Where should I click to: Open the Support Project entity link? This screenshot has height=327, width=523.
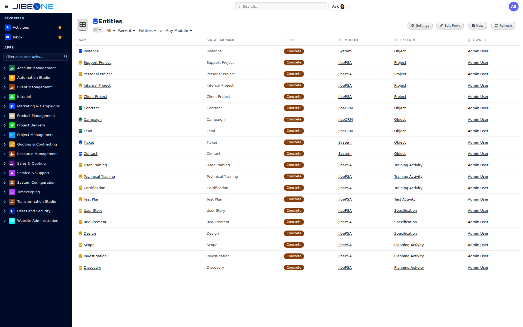(97, 63)
